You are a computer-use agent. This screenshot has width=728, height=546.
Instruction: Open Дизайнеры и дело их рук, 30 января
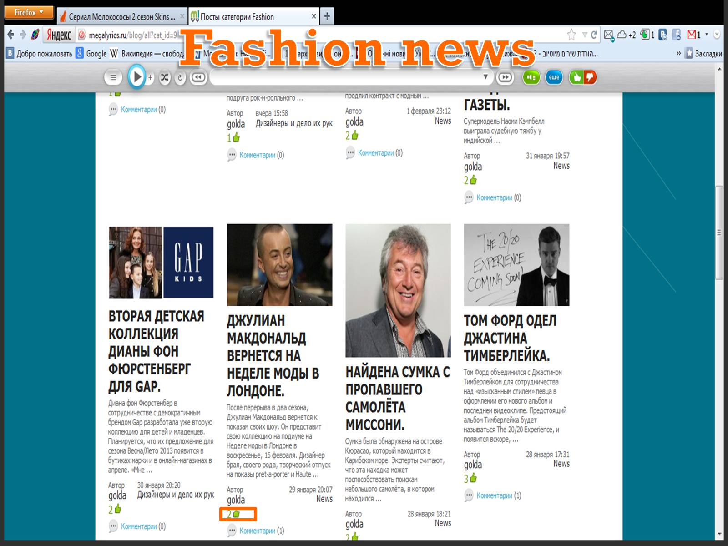pyautogui.click(x=176, y=495)
